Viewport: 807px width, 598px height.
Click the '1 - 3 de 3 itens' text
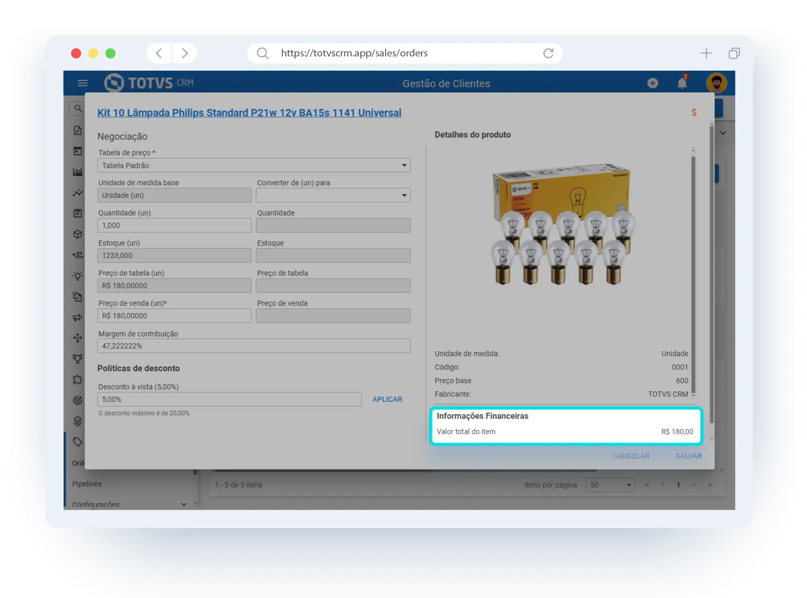pyautogui.click(x=238, y=485)
